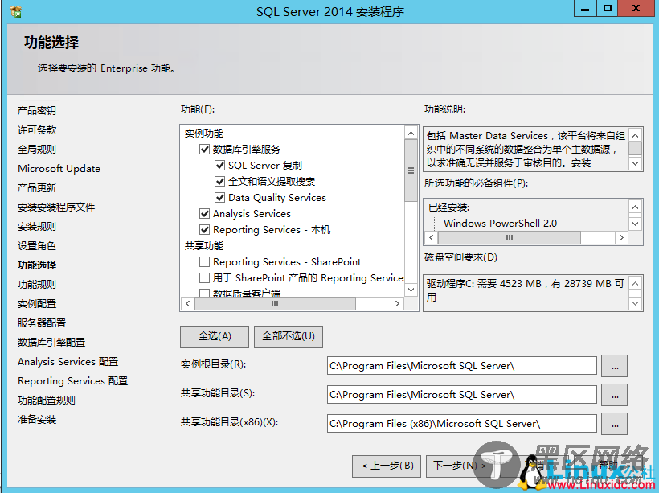This screenshot has width=659, height=493.
Task: Select 功能选择 step in sidebar
Action: pyautogui.click(x=36, y=265)
